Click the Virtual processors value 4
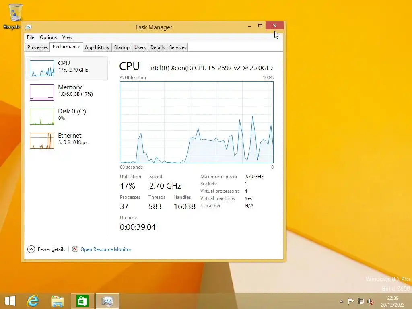The width and height of the screenshot is (412, 309). pyautogui.click(x=246, y=191)
